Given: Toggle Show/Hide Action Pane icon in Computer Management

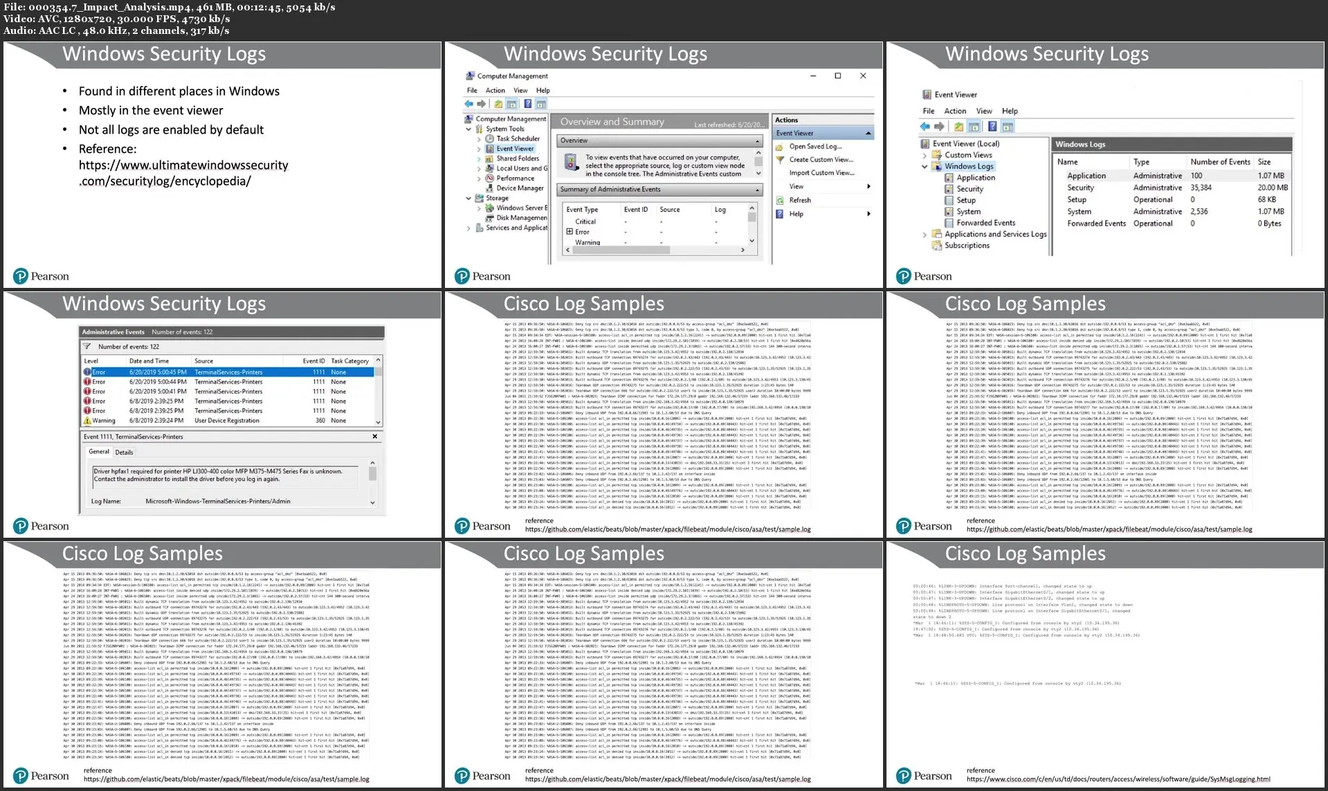Looking at the screenshot, I should (541, 104).
